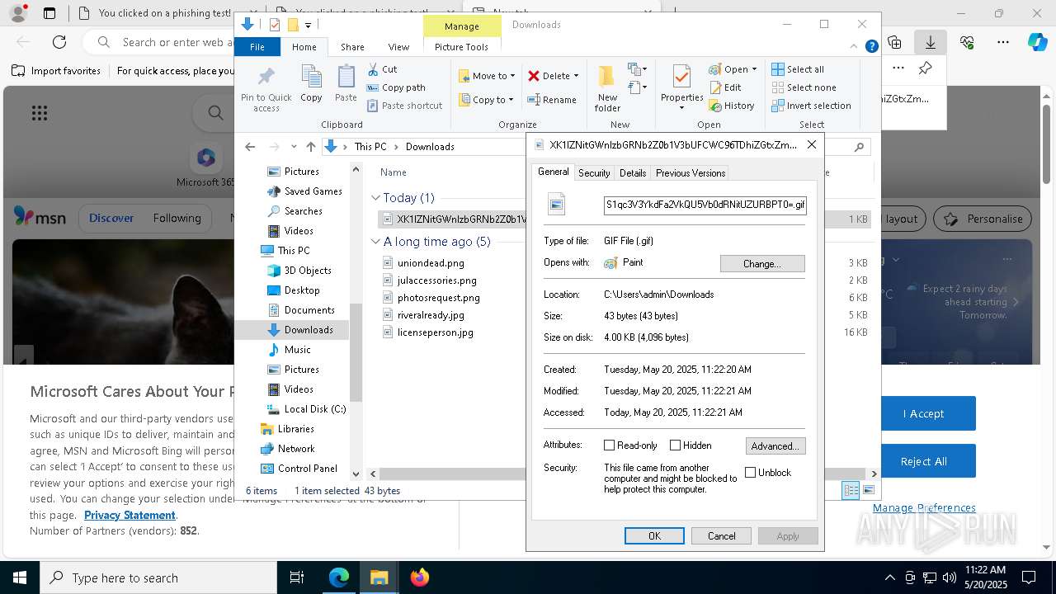Click Copy path in ribbon

click(396, 87)
